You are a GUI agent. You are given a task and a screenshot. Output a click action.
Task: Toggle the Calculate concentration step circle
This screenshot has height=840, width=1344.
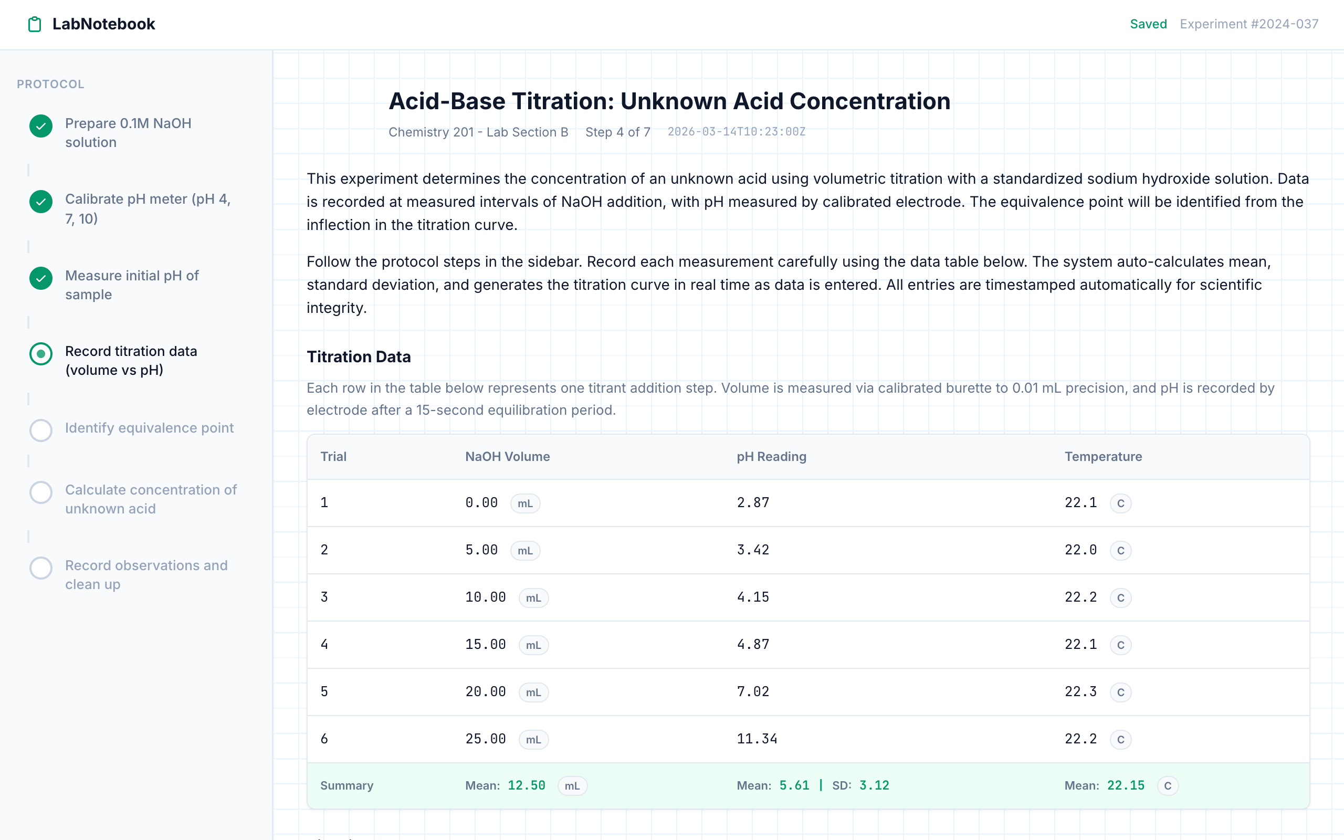pyautogui.click(x=40, y=492)
